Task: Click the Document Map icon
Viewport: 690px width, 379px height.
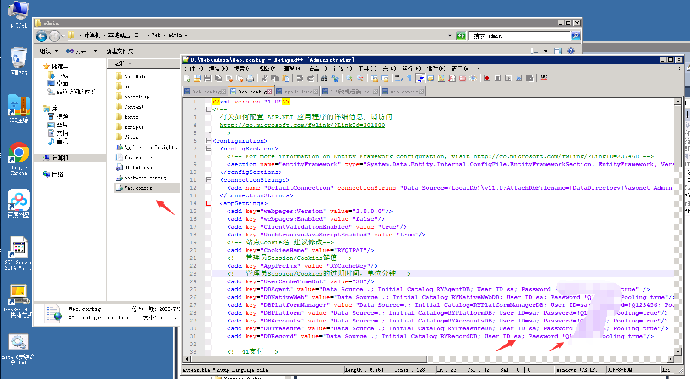Action: coord(441,78)
